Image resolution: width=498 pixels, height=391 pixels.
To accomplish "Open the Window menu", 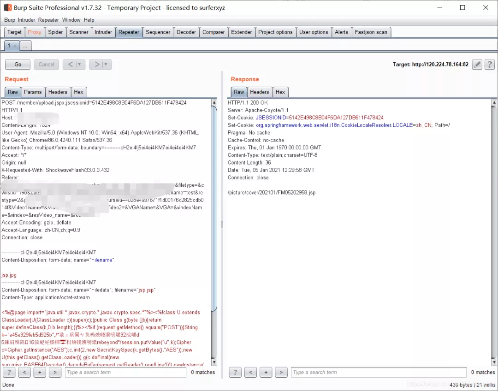I will click(71, 20).
